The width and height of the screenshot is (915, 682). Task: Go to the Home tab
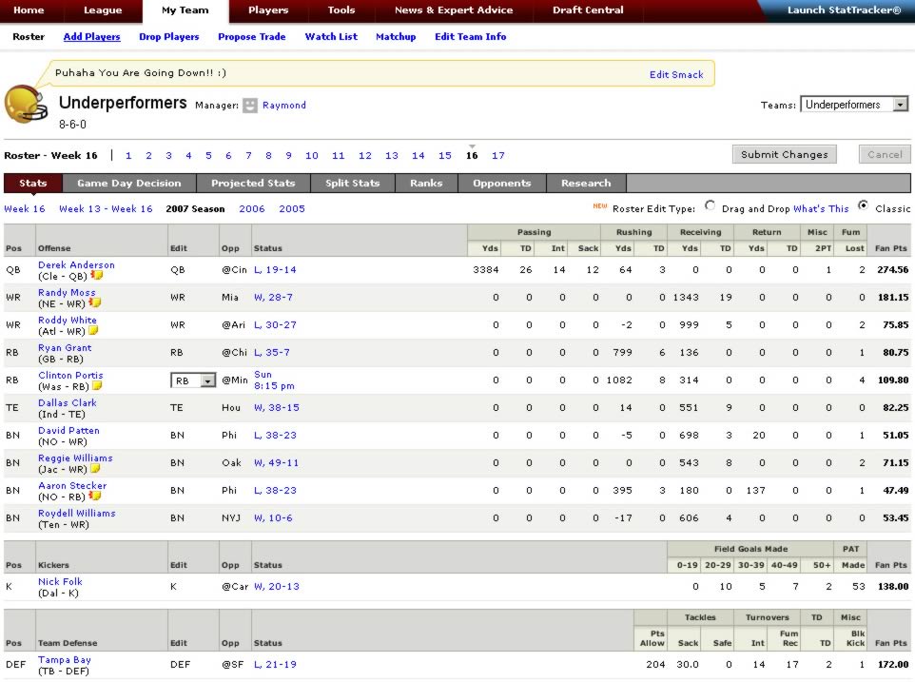pos(29,10)
